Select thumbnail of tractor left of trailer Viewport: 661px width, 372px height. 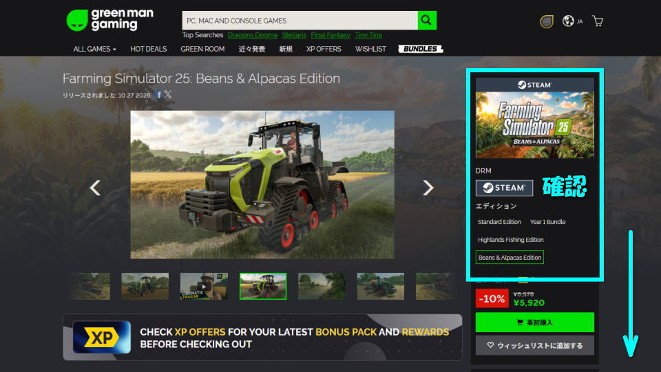[x=145, y=287]
